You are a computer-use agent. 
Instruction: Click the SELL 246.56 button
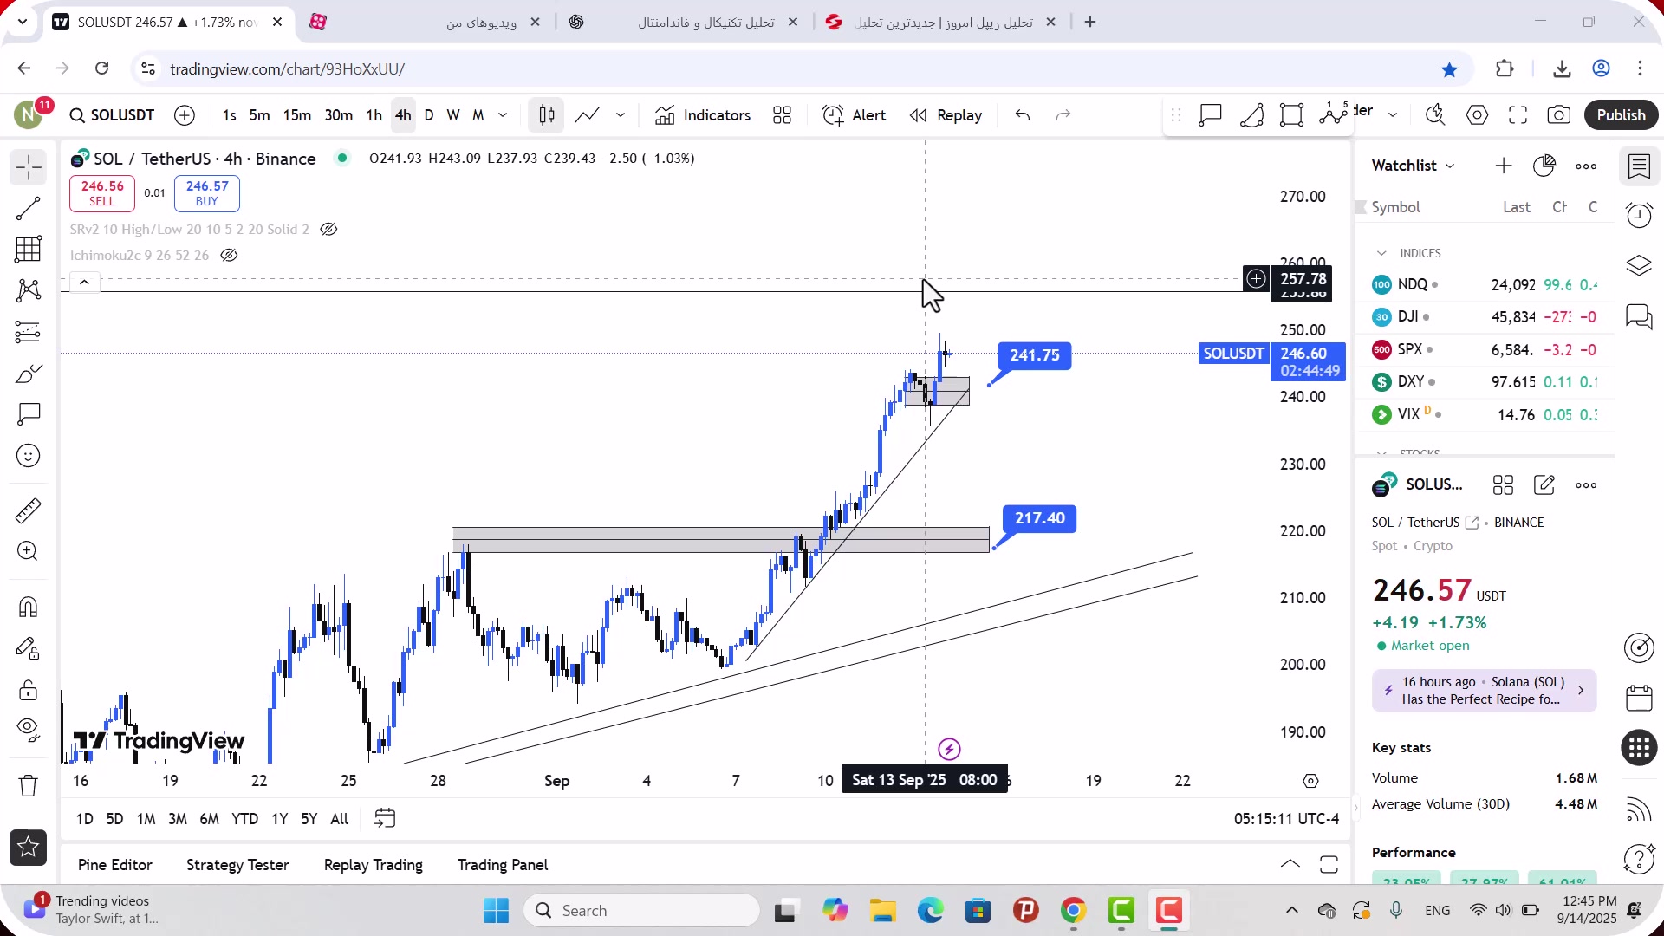tap(102, 193)
